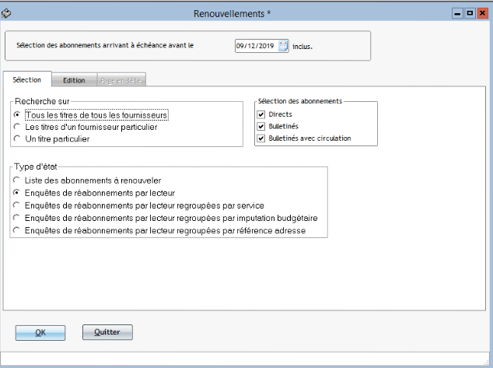Click the 'inclus.' text after date
This screenshot has height=368, width=493.
click(302, 47)
